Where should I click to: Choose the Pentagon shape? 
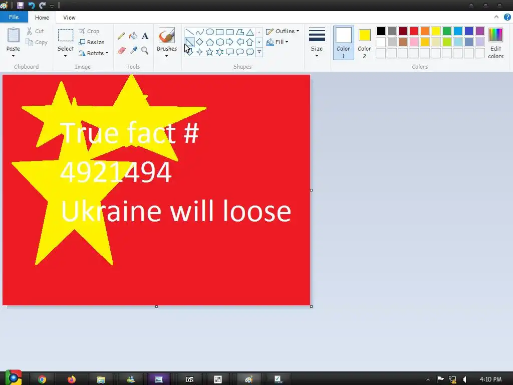pyautogui.click(x=210, y=42)
